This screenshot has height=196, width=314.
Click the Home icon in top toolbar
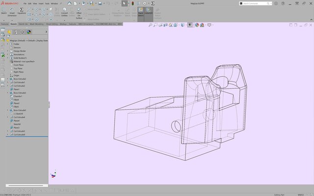[69, 3]
